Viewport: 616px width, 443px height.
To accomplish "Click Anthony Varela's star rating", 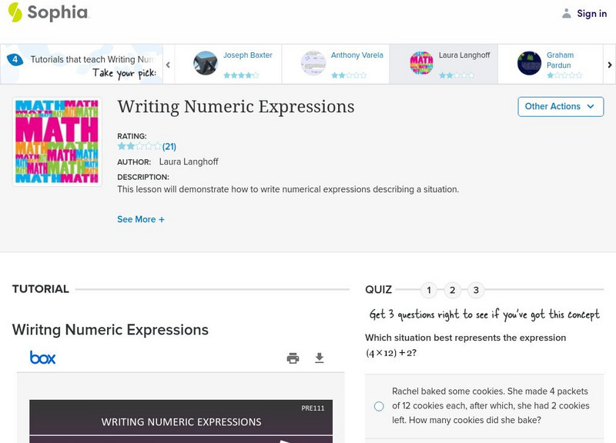I will [x=349, y=75].
